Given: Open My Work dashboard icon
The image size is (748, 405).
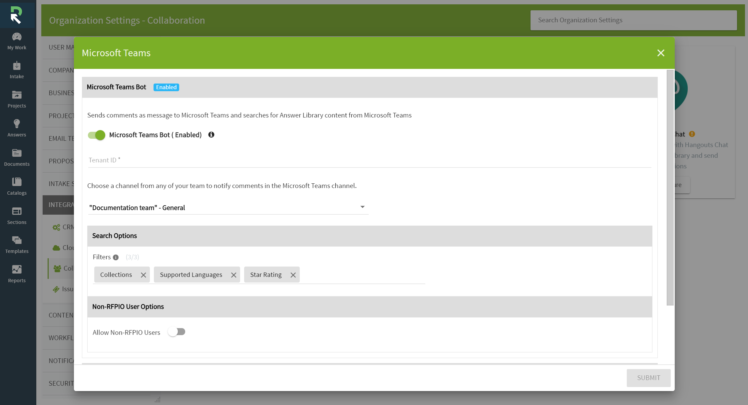Looking at the screenshot, I should click(17, 37).
